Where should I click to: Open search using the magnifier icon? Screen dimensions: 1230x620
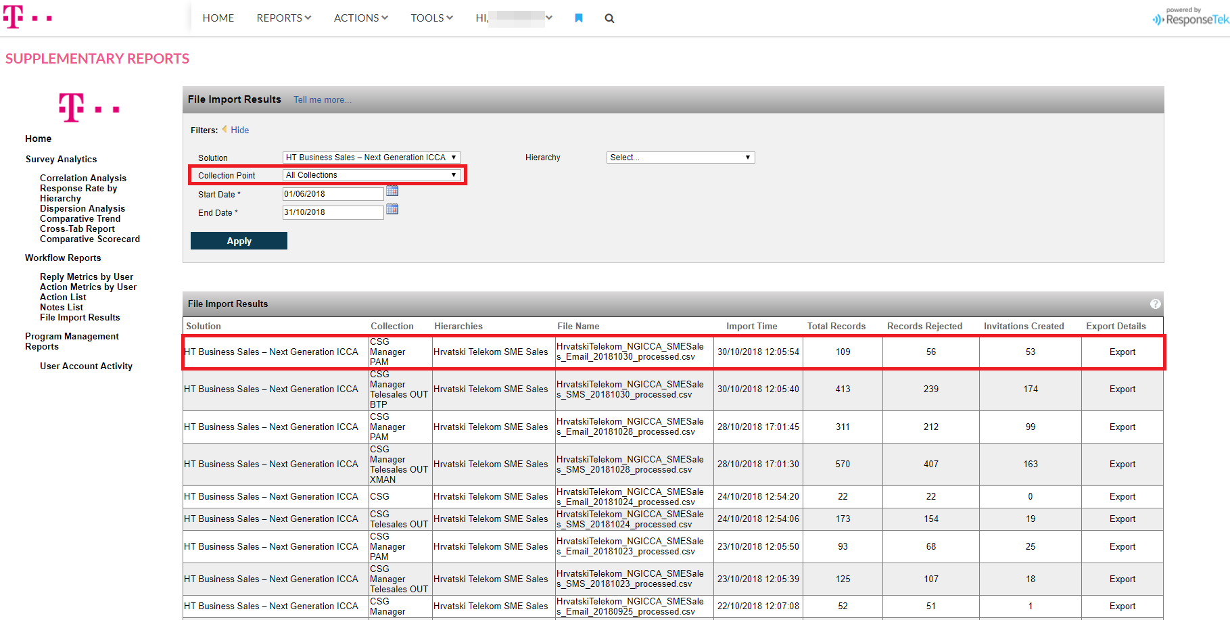pyautogui.click(x=609, y=18)
